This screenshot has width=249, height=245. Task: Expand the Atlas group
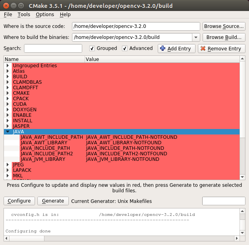(x=7, y=71)
